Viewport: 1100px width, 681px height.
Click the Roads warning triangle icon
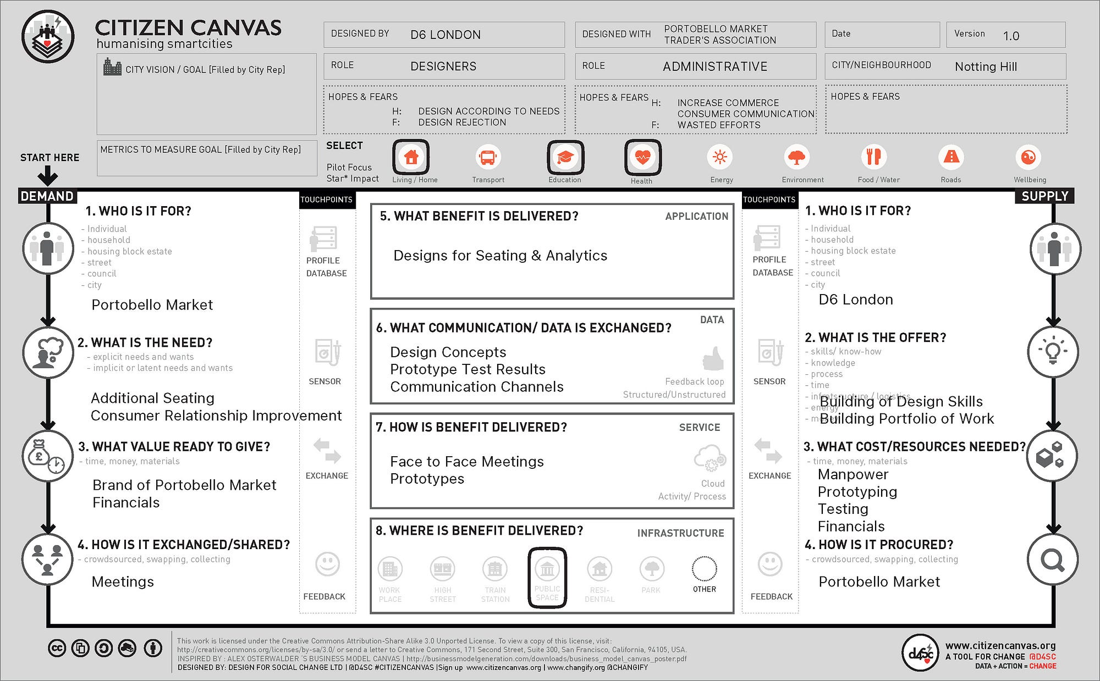point(951,157)
